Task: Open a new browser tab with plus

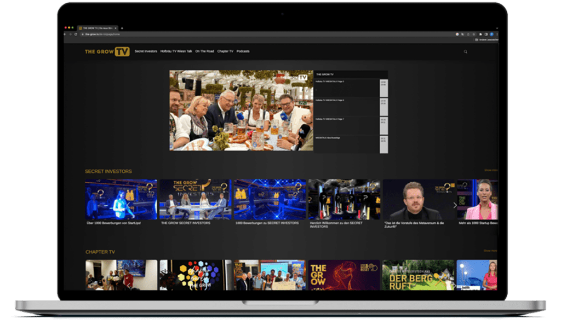Action: point(122,28)
